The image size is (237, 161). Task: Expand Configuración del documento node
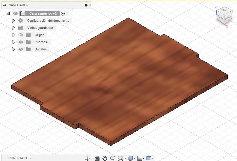(13, 21)
